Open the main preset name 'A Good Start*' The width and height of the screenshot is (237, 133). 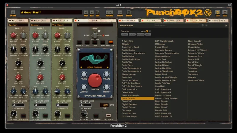click(x=51, y=12)
